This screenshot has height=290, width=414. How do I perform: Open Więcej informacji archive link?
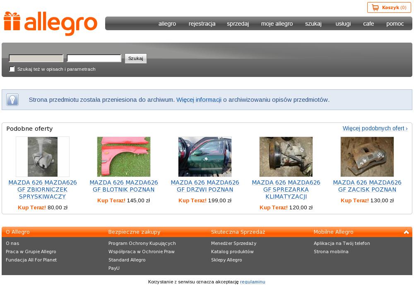tap(199, 100)
